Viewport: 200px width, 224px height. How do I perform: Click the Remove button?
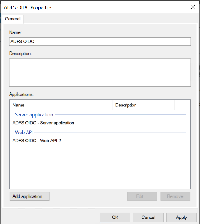click(175, 196)
